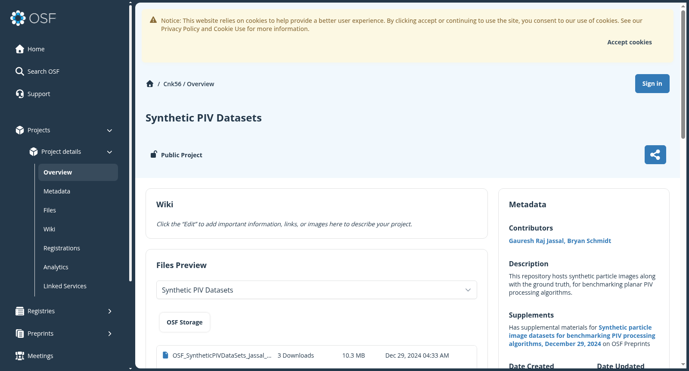Image resolution: width=689 pixels, height=371 pixels.
Task: Open the Synthetic PIV Datasets dropdown
Action: point(317,290)
